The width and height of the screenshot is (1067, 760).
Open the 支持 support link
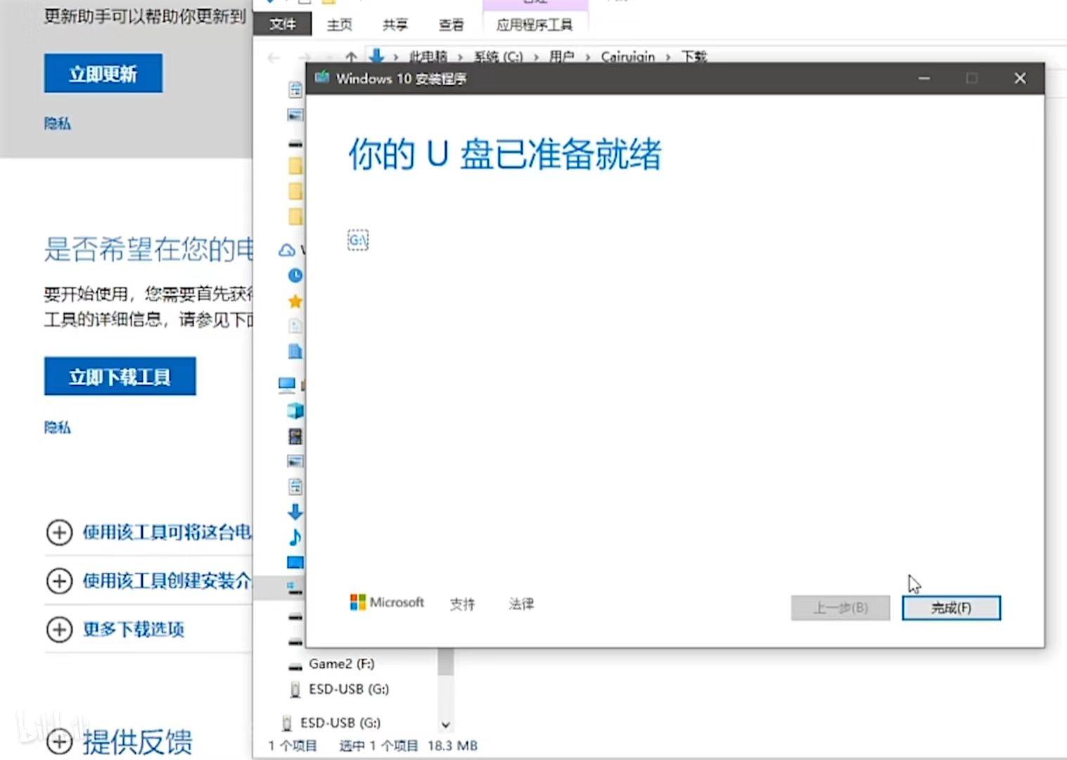tap(462, 604)
